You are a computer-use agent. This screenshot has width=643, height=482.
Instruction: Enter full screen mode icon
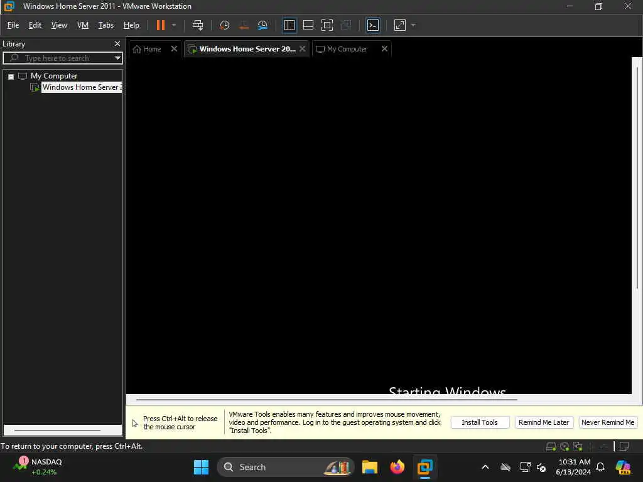tap(327, 25)
